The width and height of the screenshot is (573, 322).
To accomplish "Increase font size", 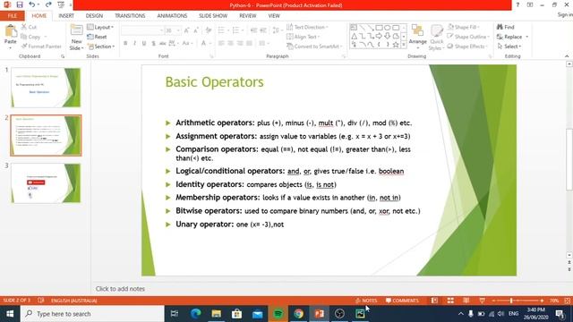I will pos(186,30).
